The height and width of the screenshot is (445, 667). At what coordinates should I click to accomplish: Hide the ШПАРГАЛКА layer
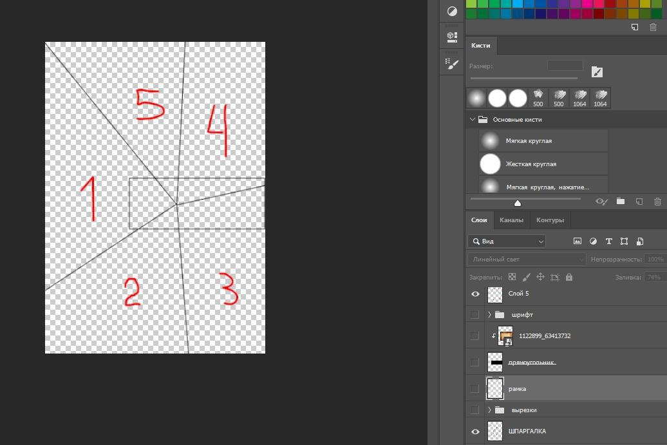tap(475, 431)
